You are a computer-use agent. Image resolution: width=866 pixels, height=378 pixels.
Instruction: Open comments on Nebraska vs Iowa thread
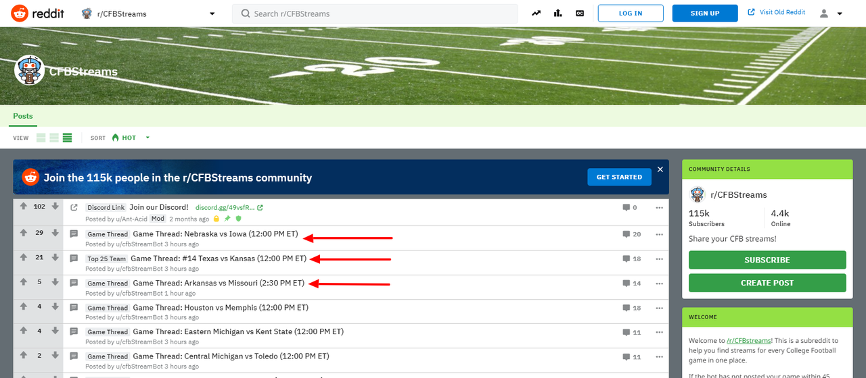tap(632, 234)
